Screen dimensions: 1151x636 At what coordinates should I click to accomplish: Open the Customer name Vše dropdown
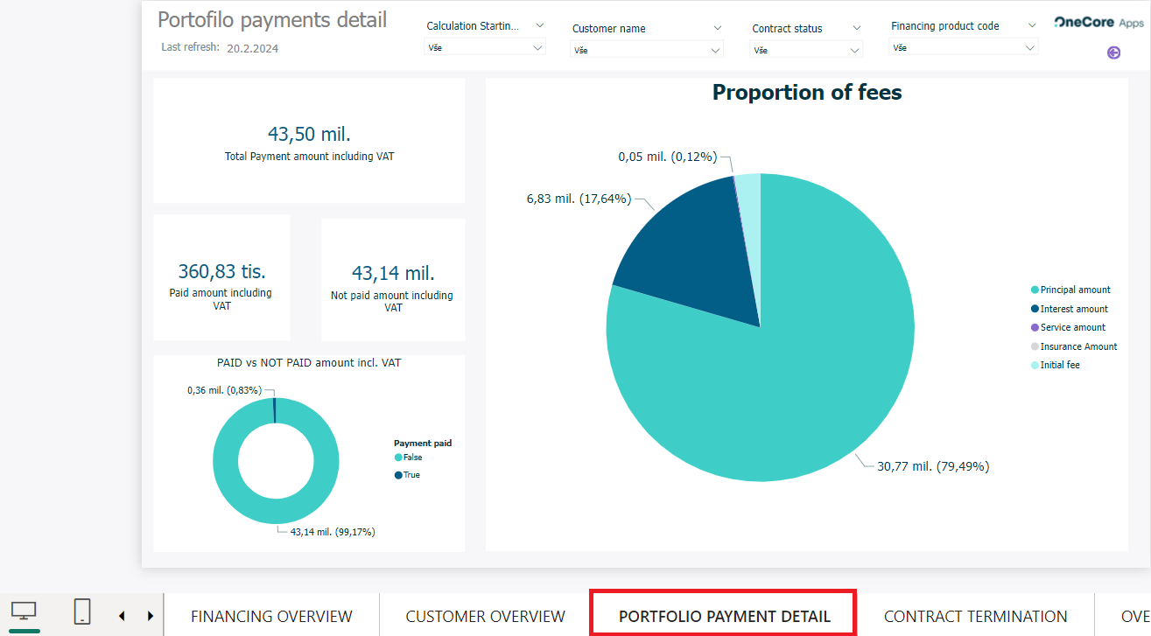[648, 51]
